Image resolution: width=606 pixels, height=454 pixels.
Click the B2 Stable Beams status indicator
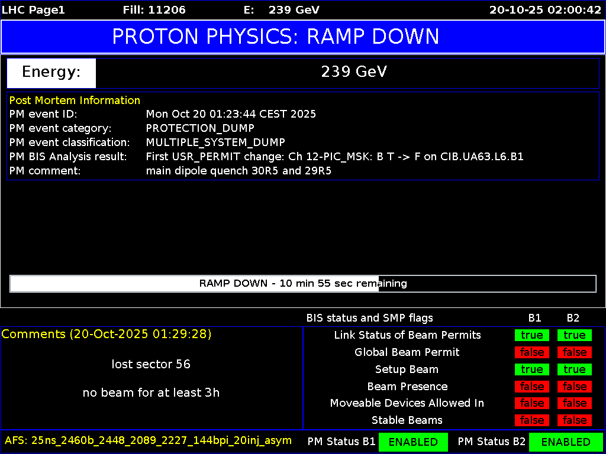click(573, 420)
